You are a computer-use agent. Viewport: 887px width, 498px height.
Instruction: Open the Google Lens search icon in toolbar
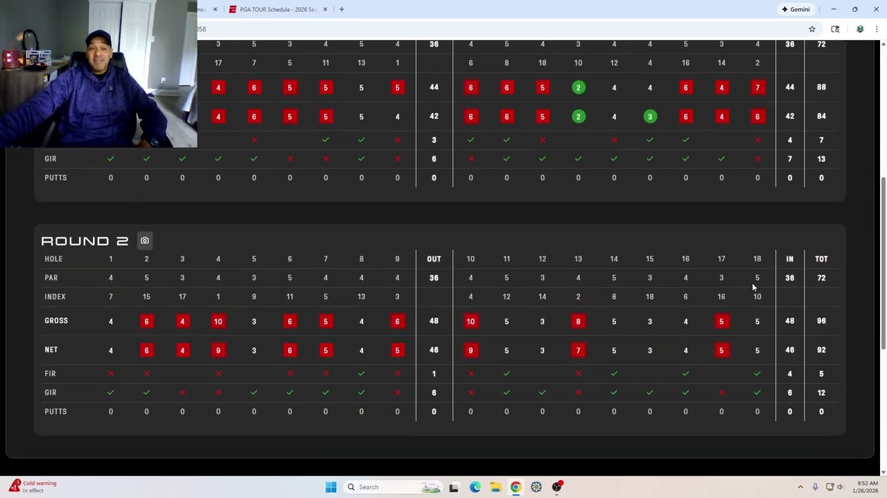pos(835,29)
